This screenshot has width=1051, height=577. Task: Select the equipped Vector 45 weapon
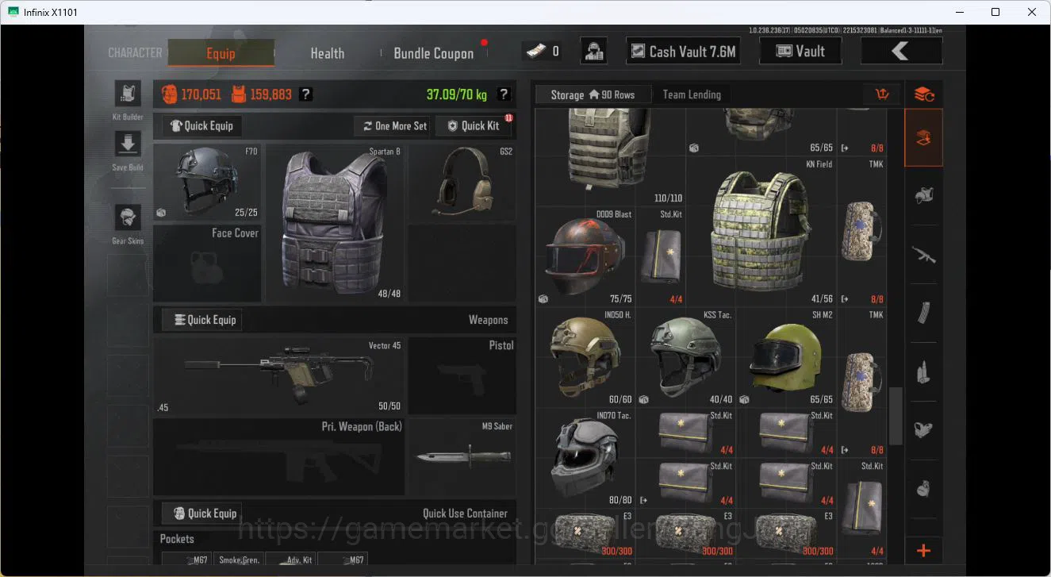278,376
